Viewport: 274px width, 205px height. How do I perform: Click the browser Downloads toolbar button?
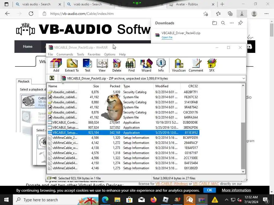(x=242, y=14)
